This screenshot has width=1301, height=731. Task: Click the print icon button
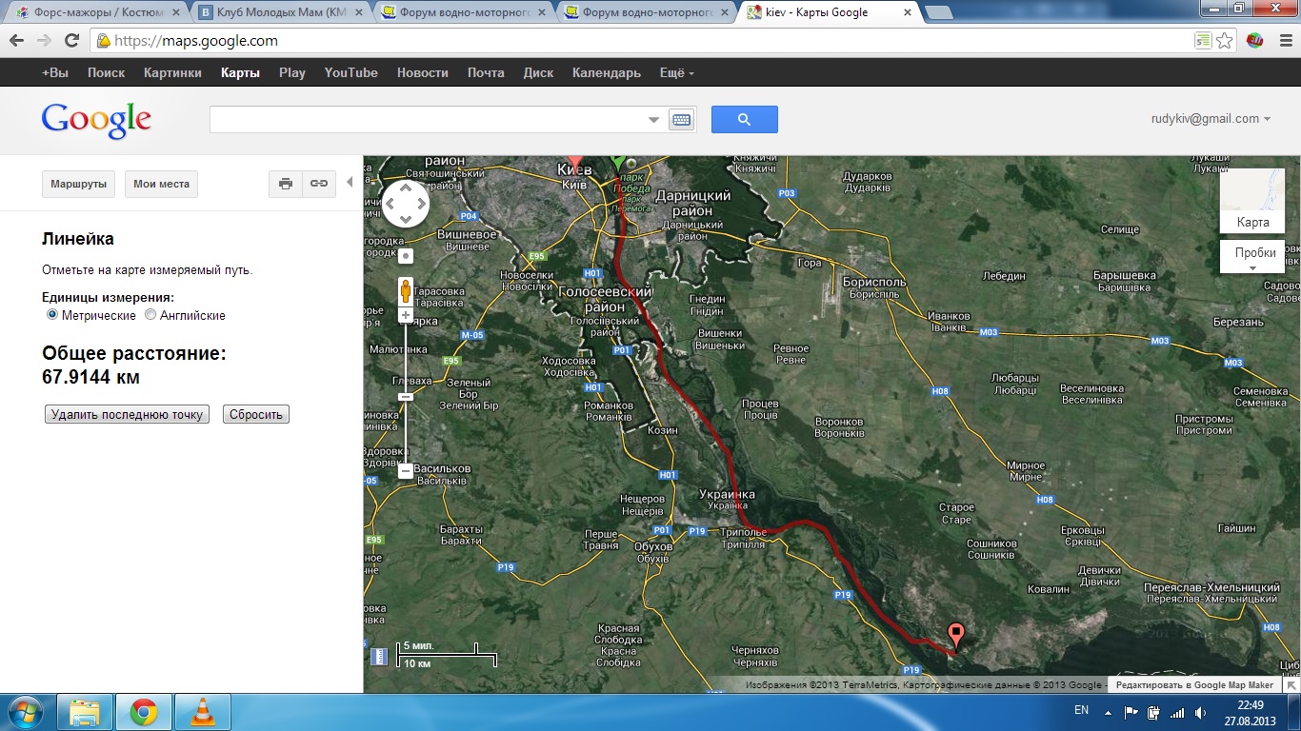tap(286, 184)
